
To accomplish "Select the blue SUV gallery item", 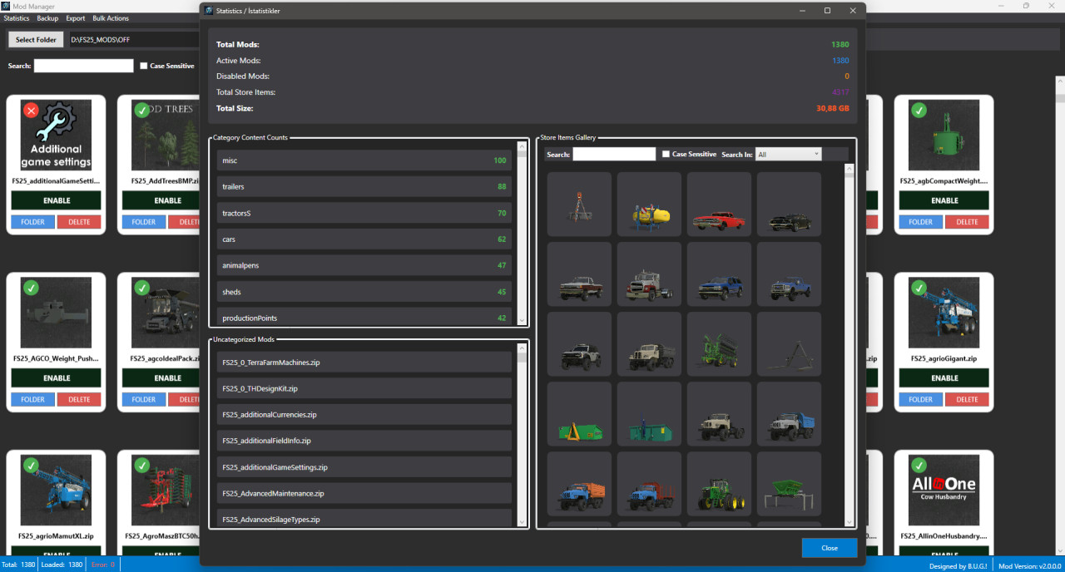I will [x=719, y=275].
